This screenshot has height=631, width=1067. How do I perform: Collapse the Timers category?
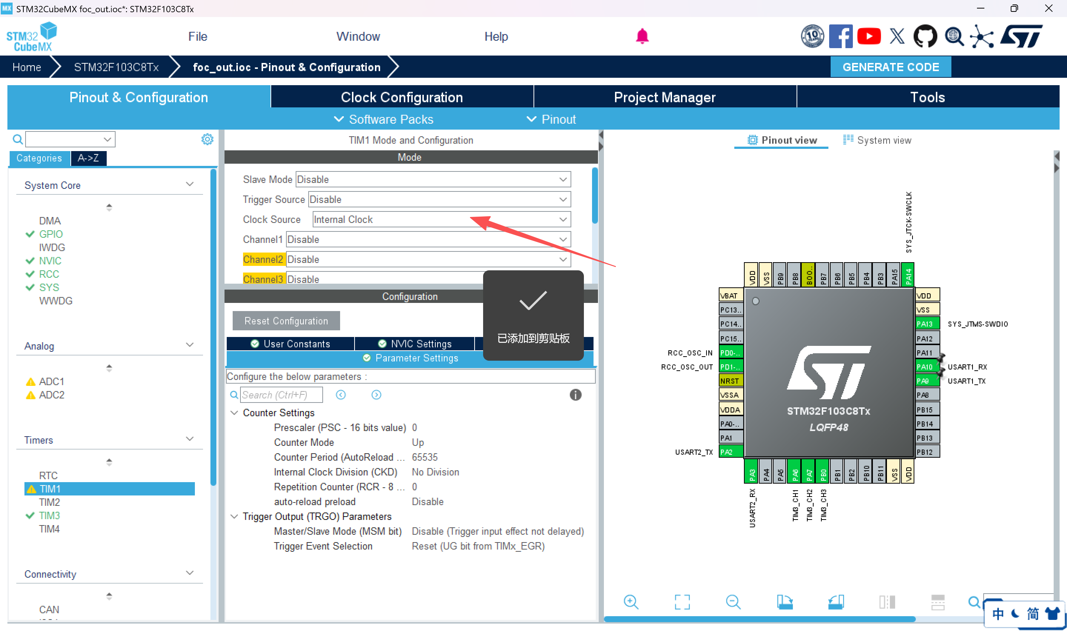pyautogui.click(x=190, y=439)
